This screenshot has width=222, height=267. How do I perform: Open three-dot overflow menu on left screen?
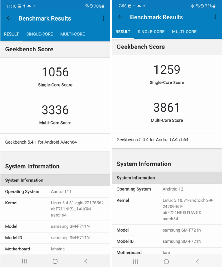point(103,18)
